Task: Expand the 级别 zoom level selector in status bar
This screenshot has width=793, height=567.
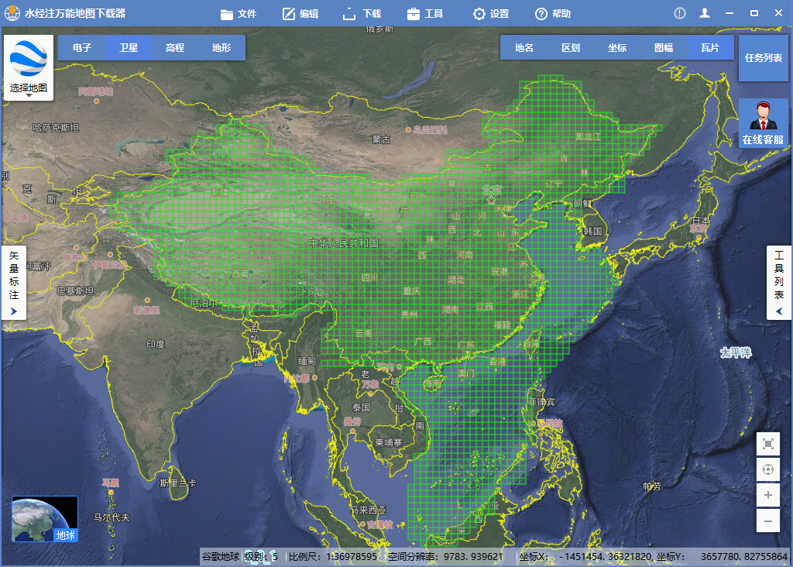Action: (263, 557)
